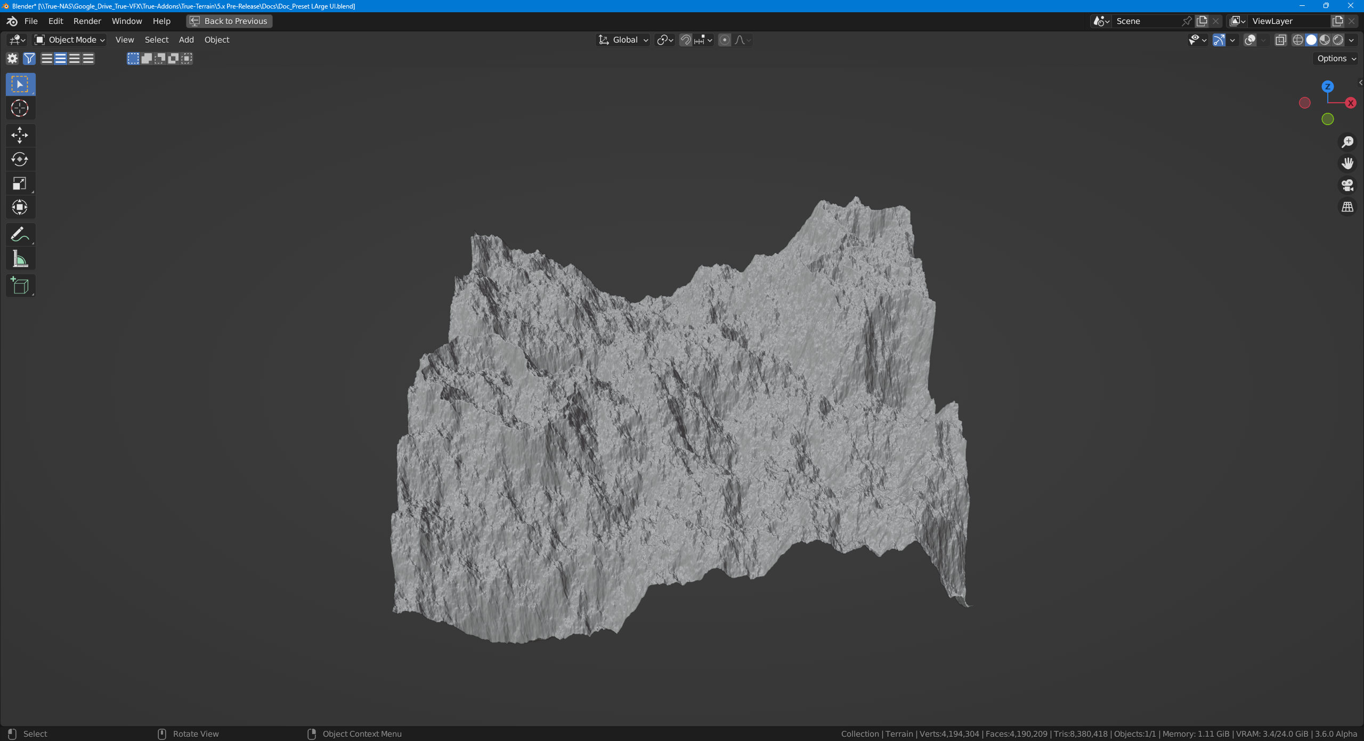
Task: Activate the Rotate tool
Action: click(20, 159)
